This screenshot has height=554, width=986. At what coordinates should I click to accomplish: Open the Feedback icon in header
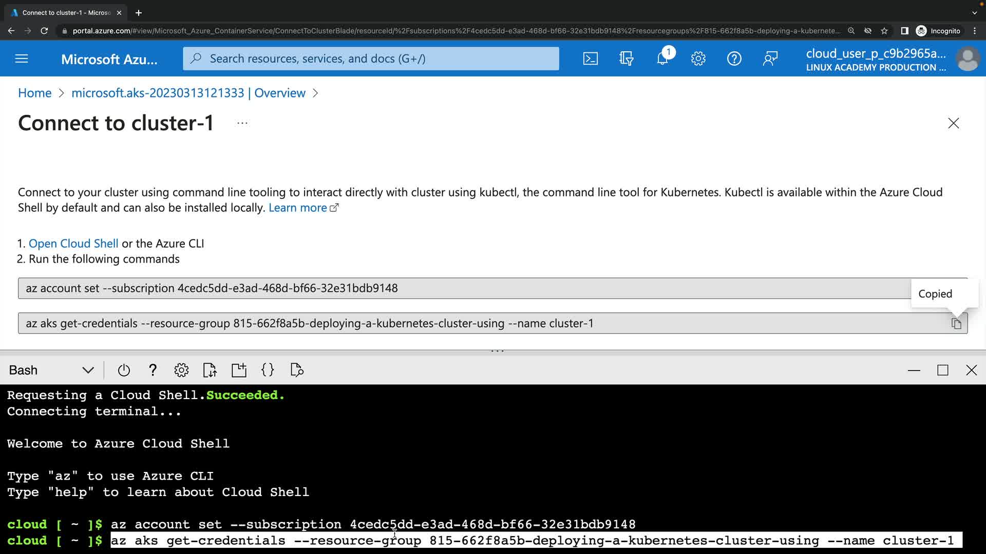tap(770, 58)
